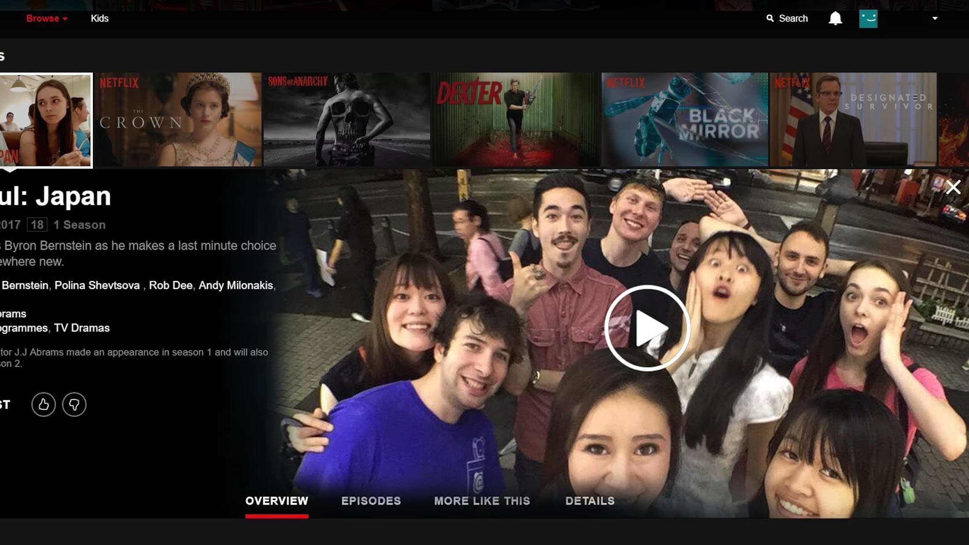
Task: Open the Dexter show thumbnail
Action: coord(516,119)
